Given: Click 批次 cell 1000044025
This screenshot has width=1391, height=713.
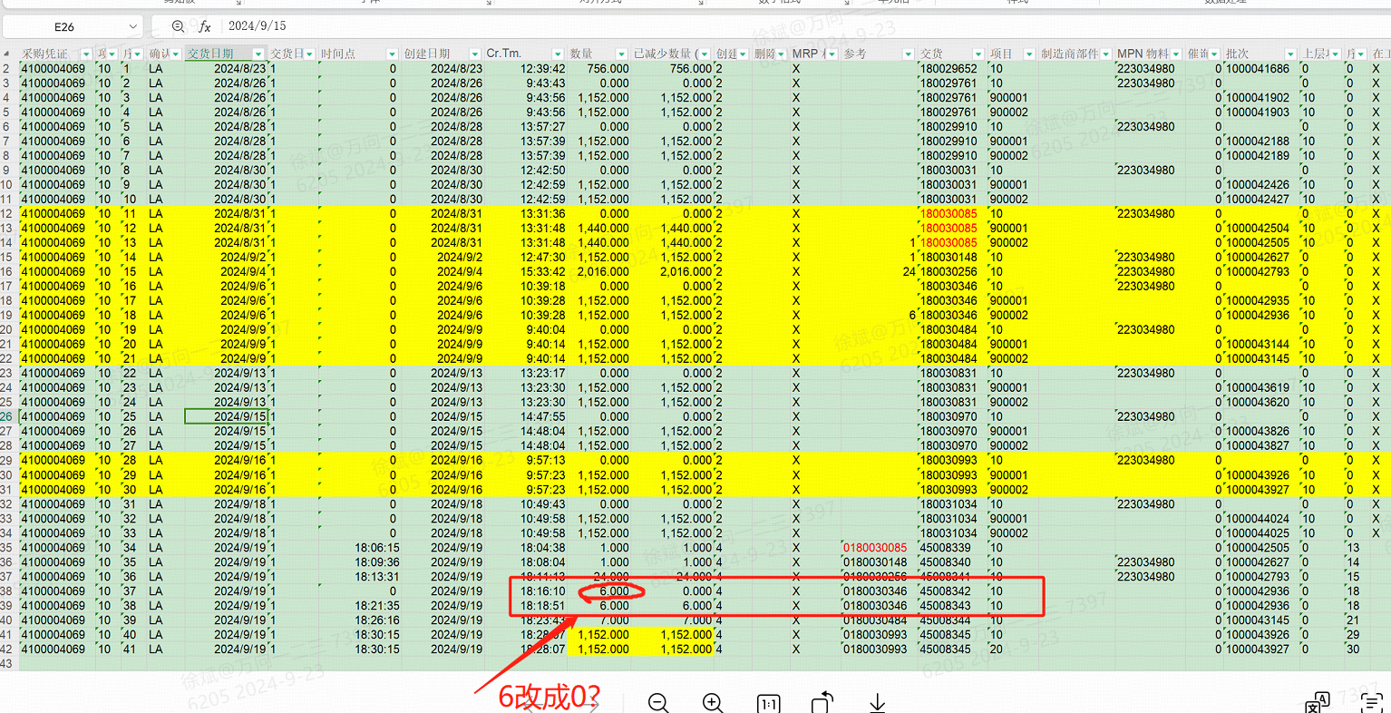Looking at the screenshot, I should [x=1261, y=533].
